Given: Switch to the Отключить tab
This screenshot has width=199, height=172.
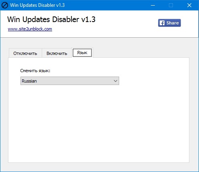Looking at the screenshot, I should coord(25,53).
